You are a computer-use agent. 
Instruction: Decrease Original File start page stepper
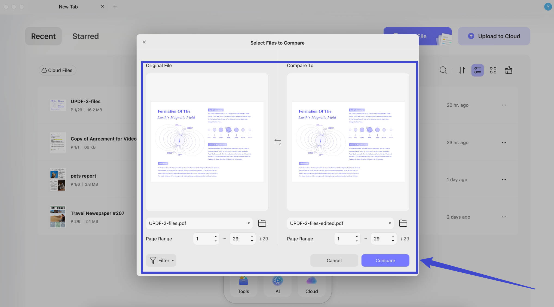click(216, 241)
